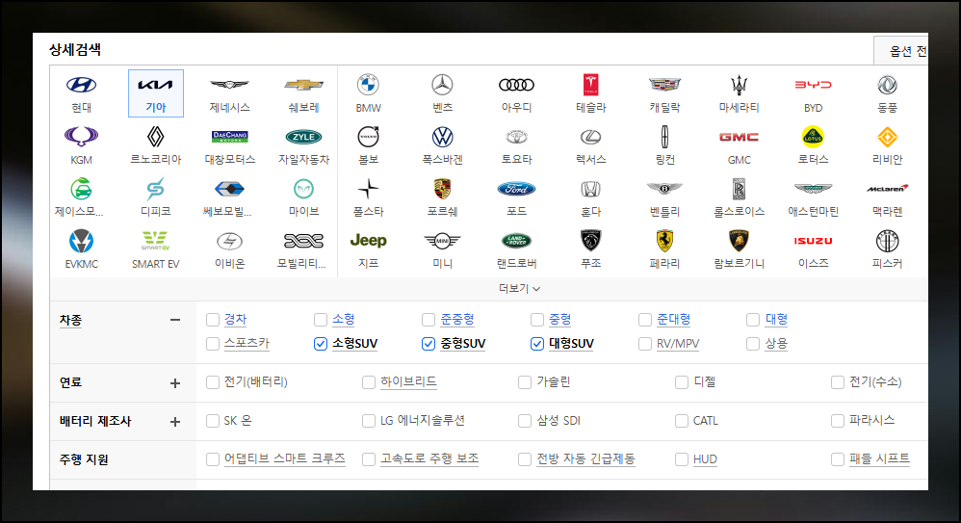Select the Audi (아우디) rings logo
The height and width of the screenshot is (523, 961).
[517, 85]
